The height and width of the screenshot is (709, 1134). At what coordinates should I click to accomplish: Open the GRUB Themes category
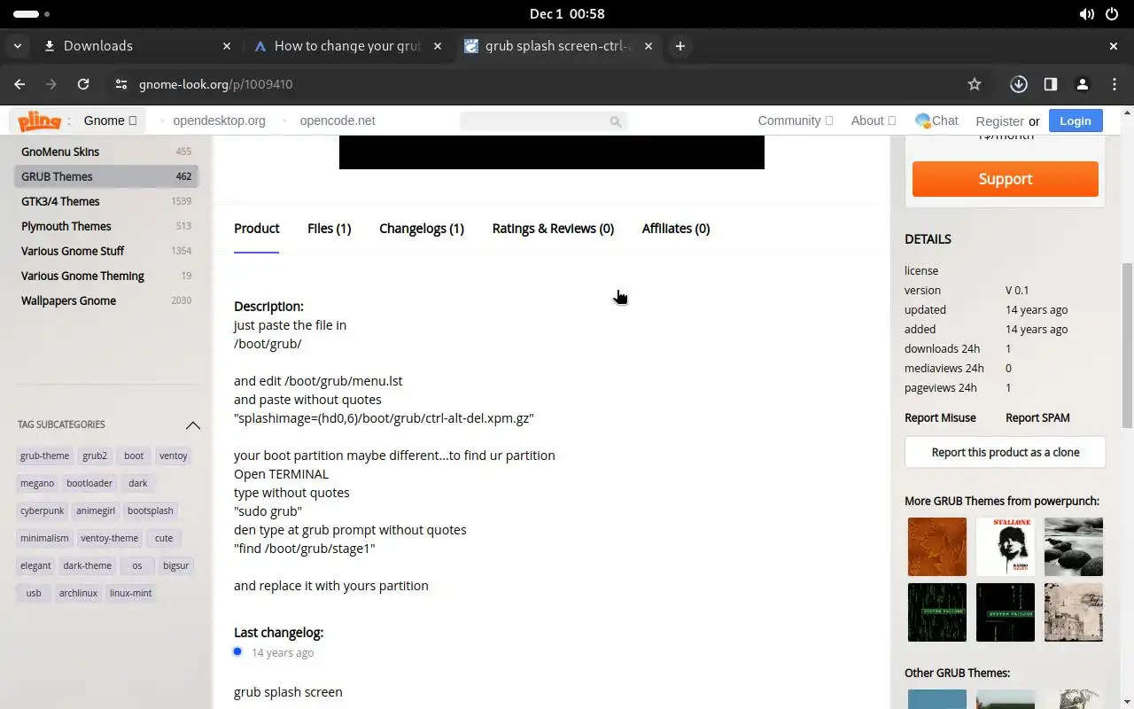106,176
